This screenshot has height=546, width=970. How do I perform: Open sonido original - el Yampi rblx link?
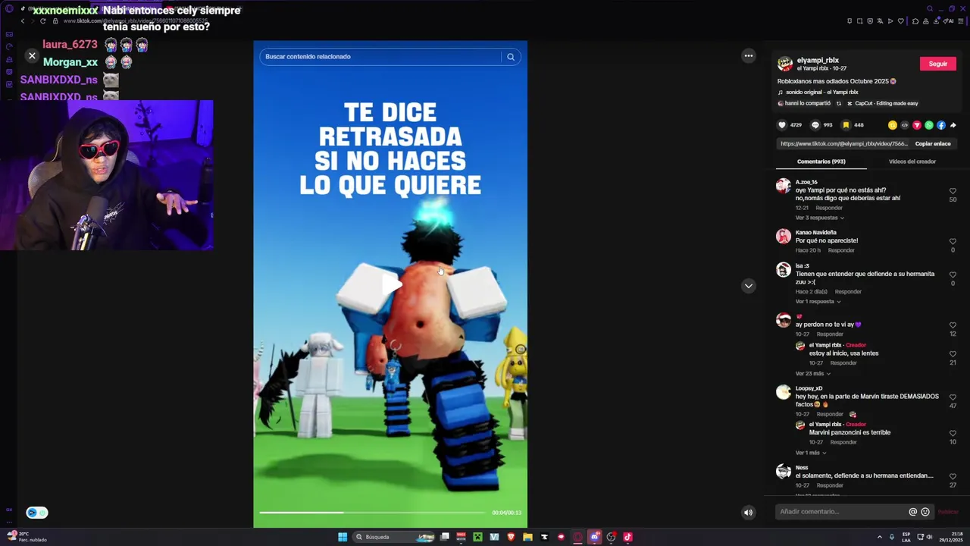[821, 93]
